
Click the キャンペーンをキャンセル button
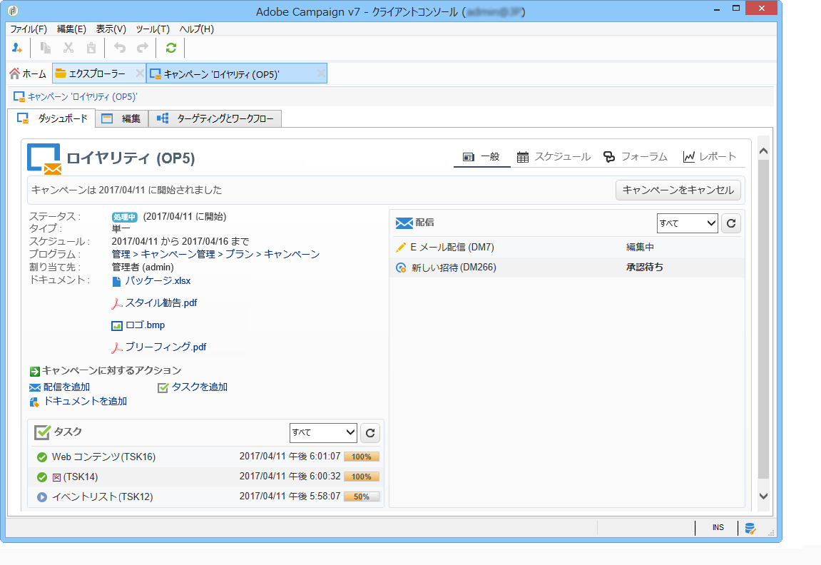678,190
